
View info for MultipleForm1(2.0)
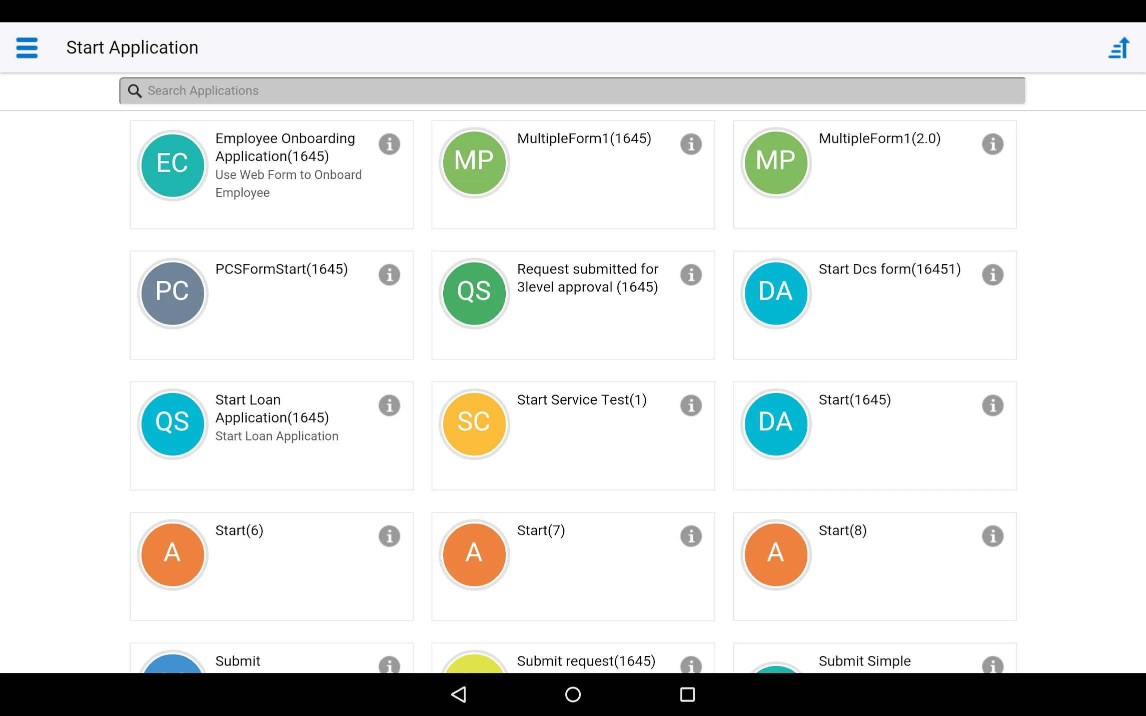[x=992, y=144]
